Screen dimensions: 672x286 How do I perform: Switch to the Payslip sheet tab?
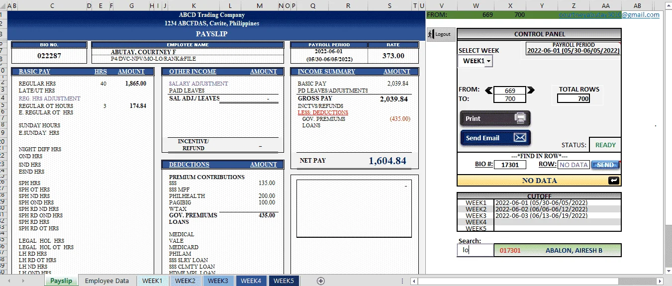(x=61, y=281)
